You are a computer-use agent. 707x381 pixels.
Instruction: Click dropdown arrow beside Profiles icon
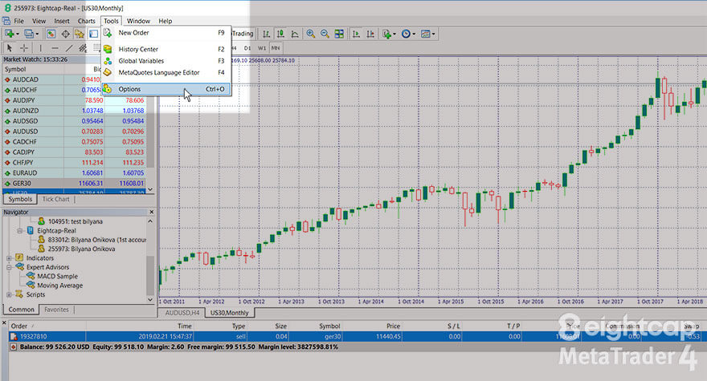(37, 34)
